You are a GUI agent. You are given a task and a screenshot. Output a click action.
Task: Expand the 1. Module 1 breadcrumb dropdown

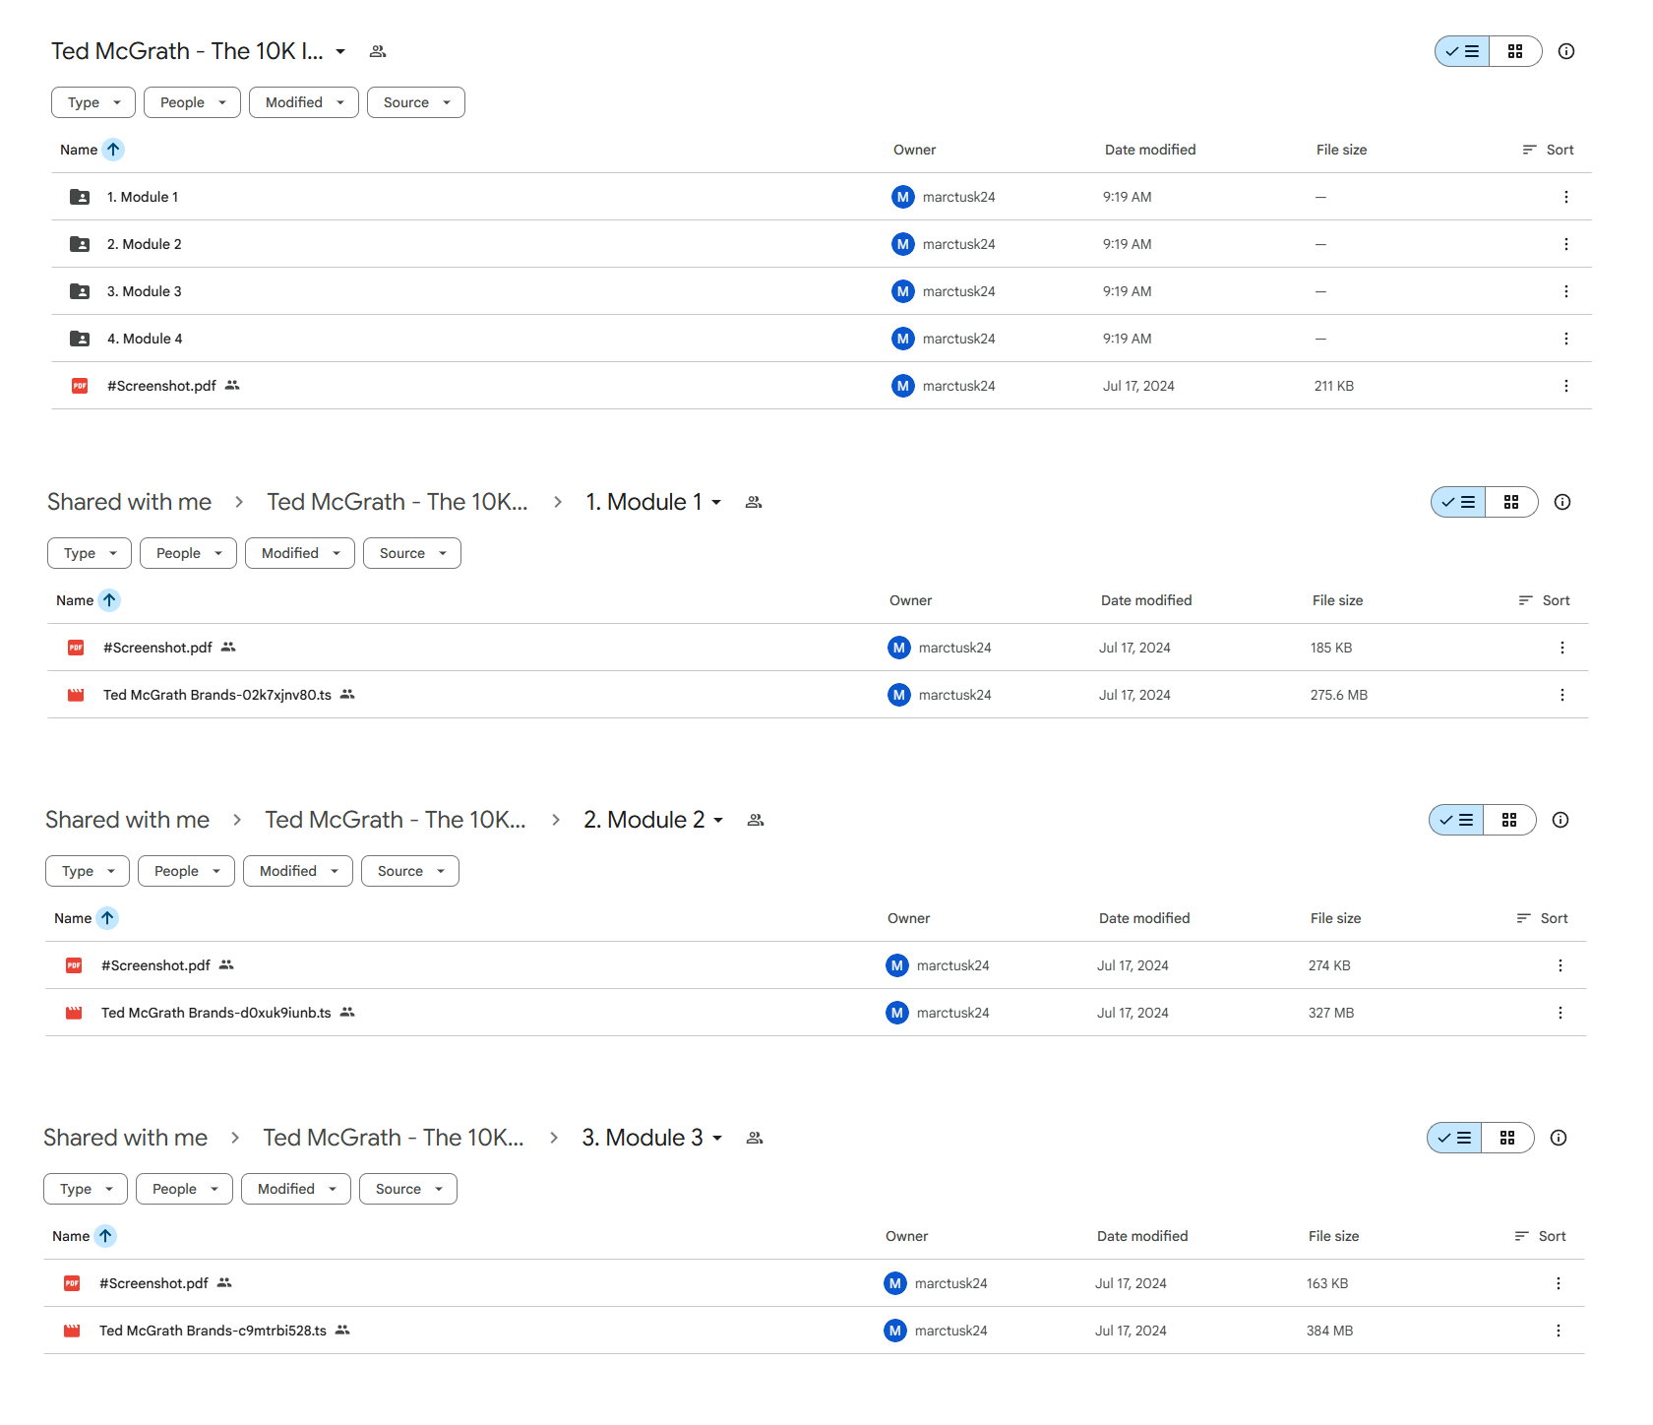click(x=716, y=502)
